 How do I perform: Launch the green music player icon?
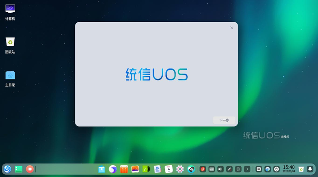(146, 169)
